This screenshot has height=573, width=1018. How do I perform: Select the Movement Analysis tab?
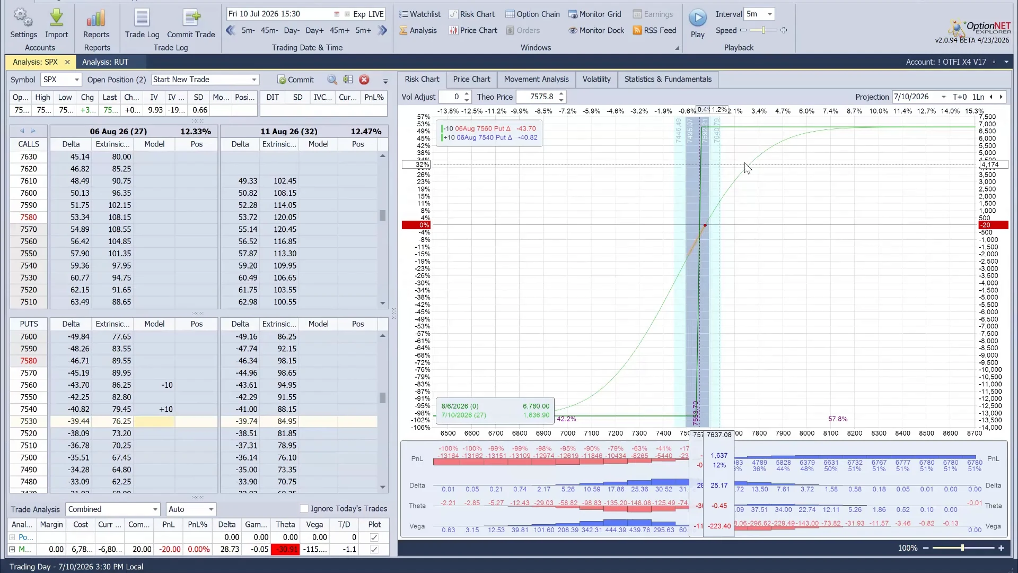(x=536, y=79)
